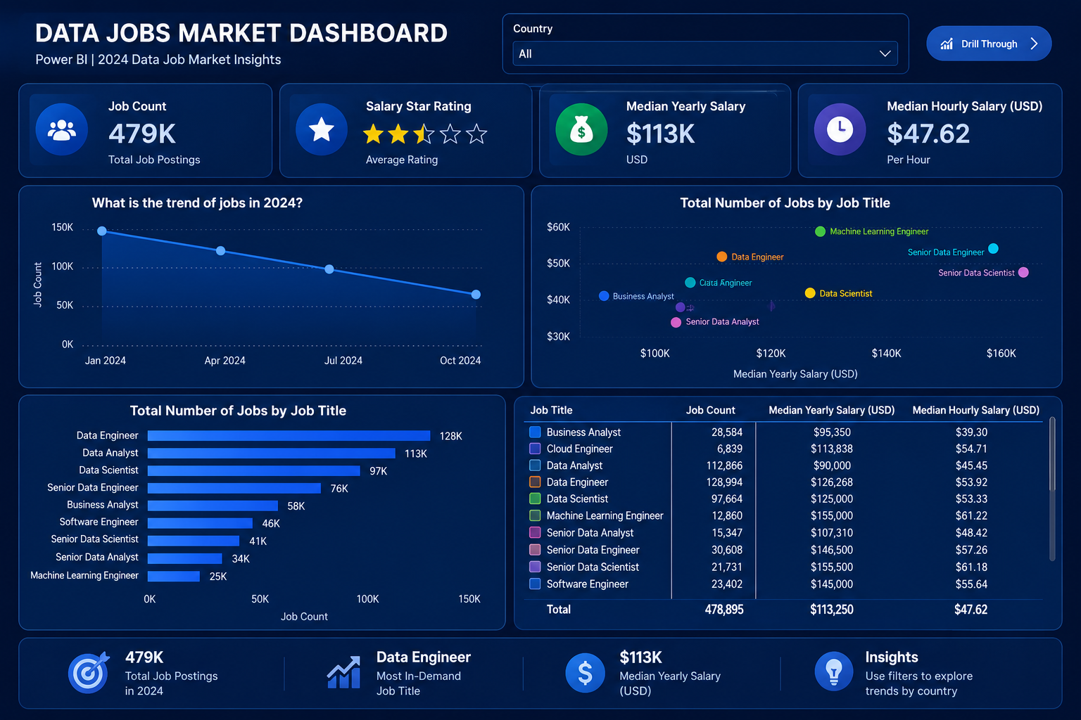
Task: Select the Data Engineer 128K bar
Action: [289, 436]
